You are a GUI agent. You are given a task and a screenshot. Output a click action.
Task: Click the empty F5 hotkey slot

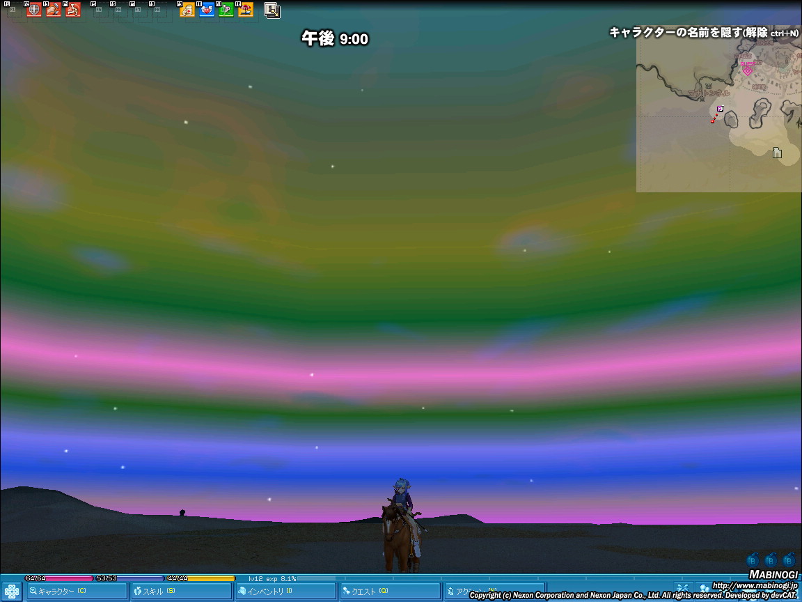tap(100, 10)
